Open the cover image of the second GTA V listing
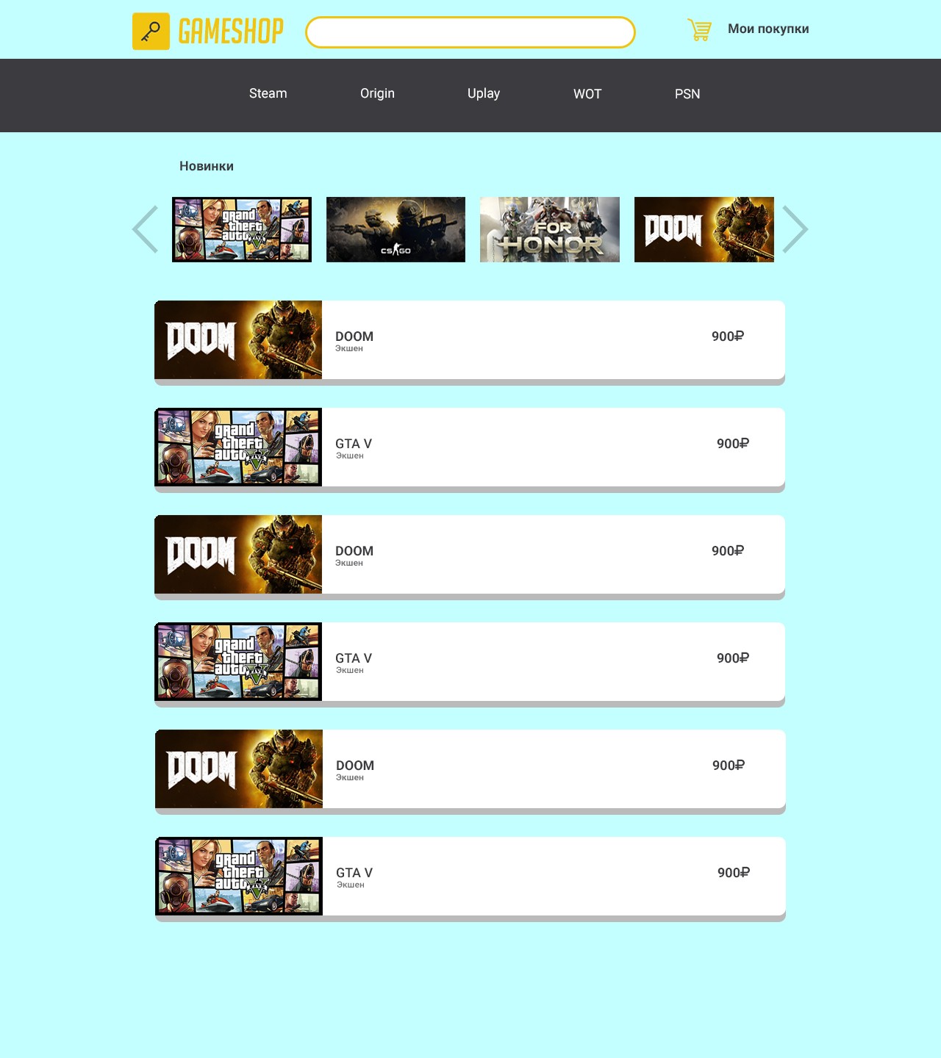 point(238,662)
